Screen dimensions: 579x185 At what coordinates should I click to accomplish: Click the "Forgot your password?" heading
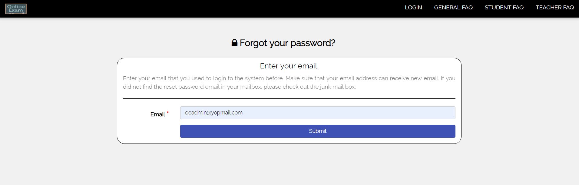click(x=287, y=43)
